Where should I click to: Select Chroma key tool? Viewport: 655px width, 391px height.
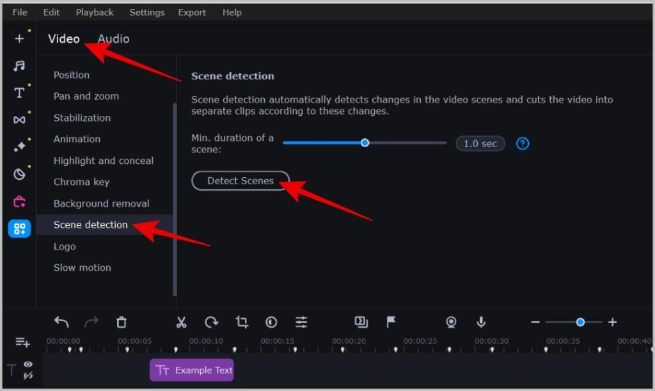(x=81, y=182)
